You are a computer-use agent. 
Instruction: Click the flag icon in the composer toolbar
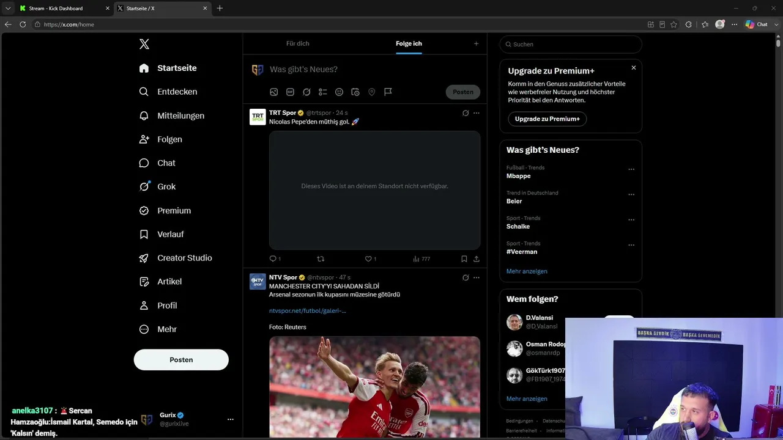point(388,92)
